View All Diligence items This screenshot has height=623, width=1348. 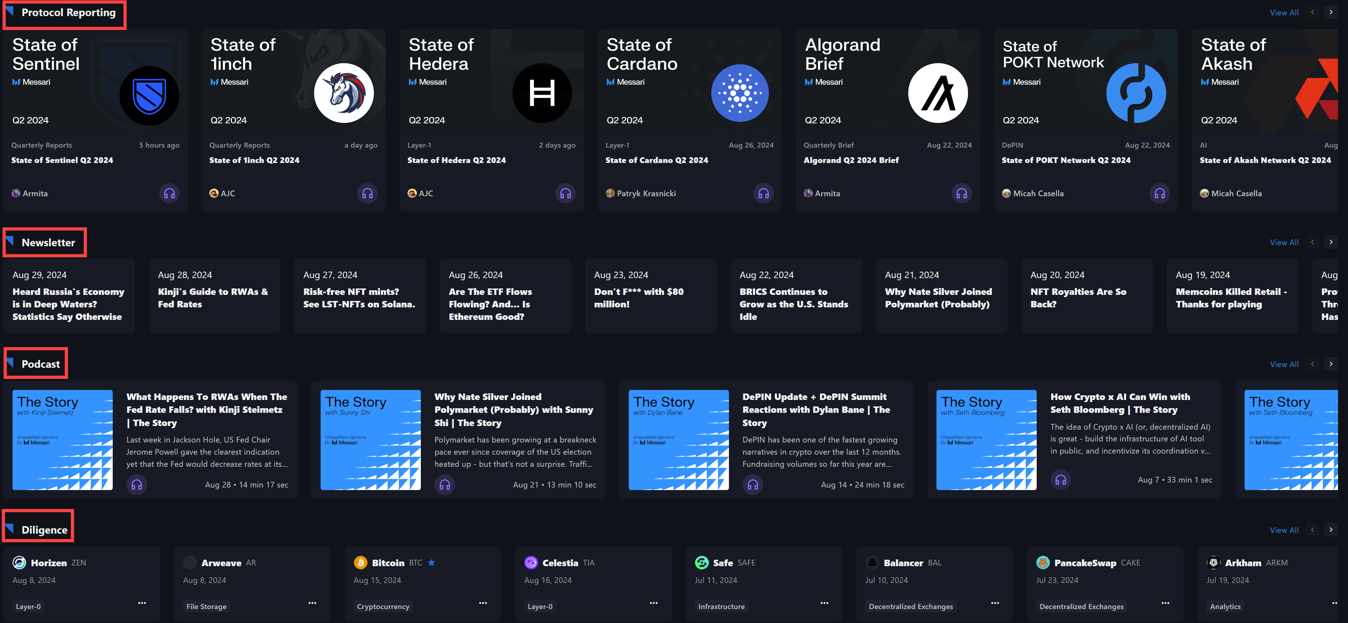coord(1284,530)
